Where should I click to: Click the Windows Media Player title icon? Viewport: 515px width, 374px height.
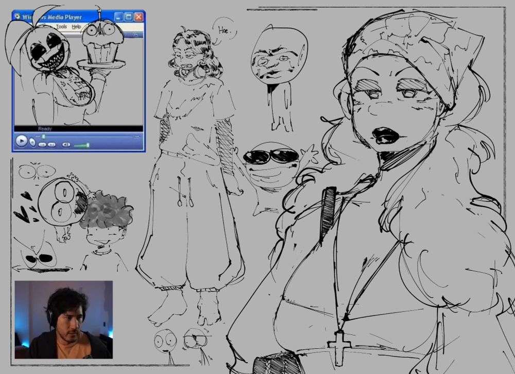(17, 16)
